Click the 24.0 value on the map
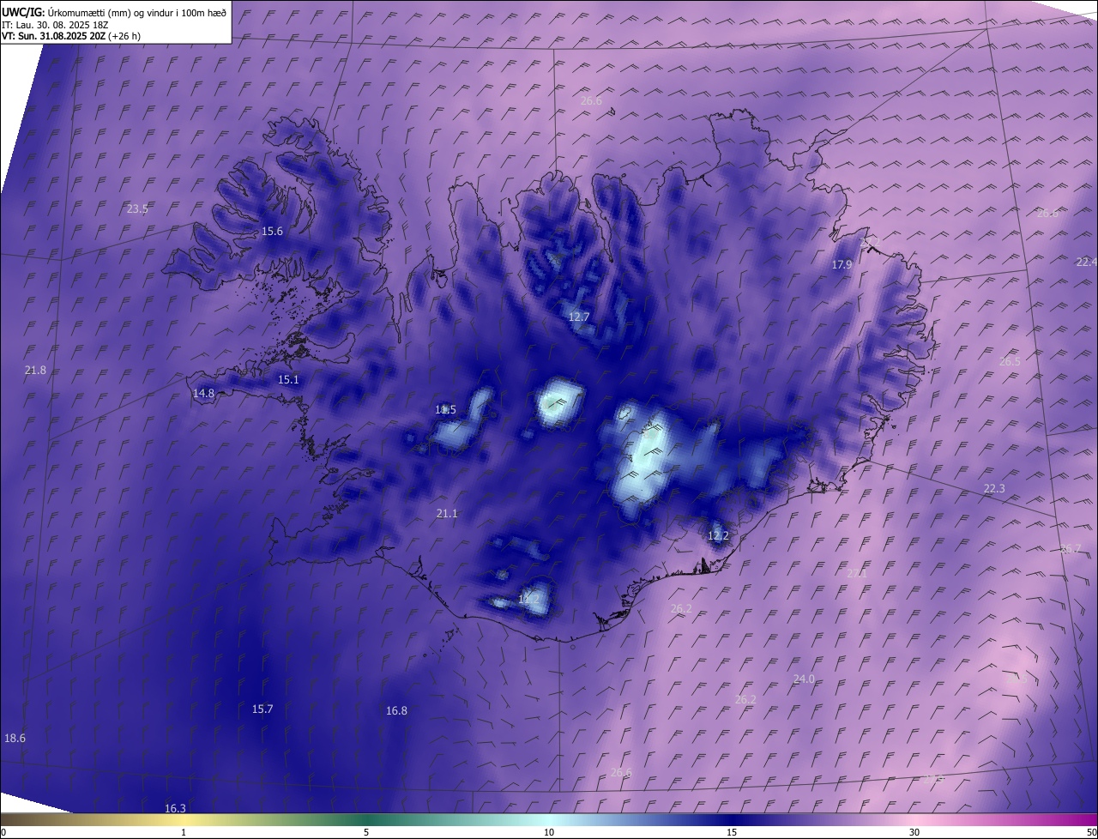This screenshot has width=1098, height=839. pos(804,679)
